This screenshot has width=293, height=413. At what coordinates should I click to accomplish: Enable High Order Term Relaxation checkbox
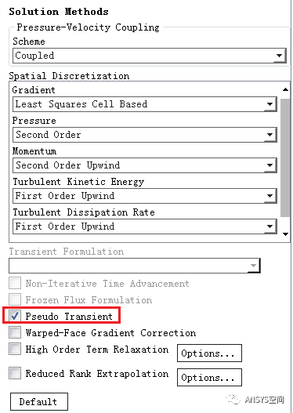coord(15,349)
